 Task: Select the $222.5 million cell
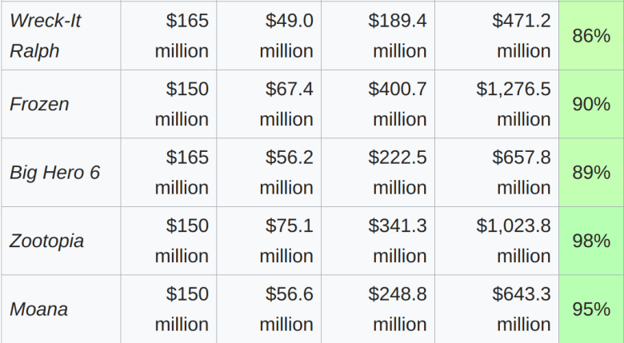tap(398, 172)
